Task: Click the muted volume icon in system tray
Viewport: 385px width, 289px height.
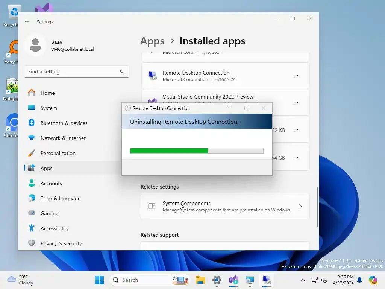Action: pyautogui.click(x=324, y=280)
